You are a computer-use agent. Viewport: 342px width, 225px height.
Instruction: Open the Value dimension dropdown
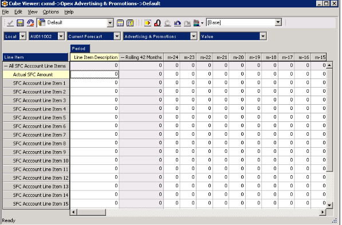click(263, 37)
